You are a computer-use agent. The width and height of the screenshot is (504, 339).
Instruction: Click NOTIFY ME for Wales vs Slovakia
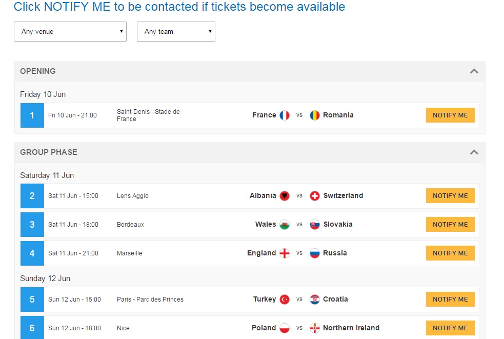[450, 225]
